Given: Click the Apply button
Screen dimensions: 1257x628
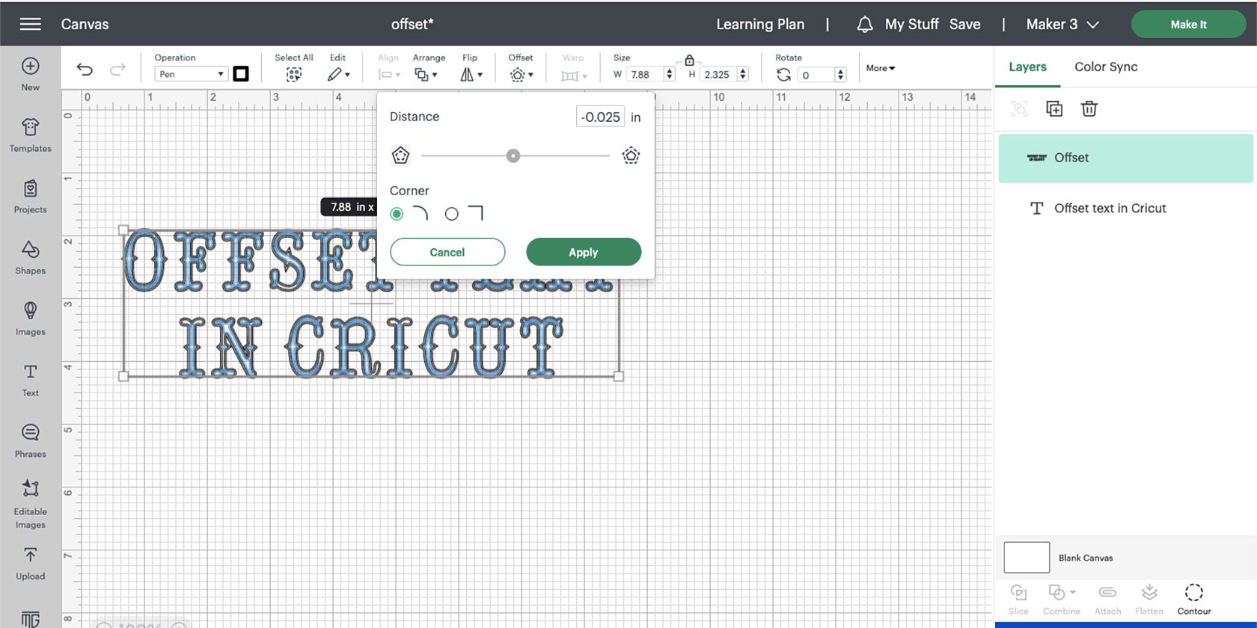Looking at the screenshot, I should pos(583,252).
